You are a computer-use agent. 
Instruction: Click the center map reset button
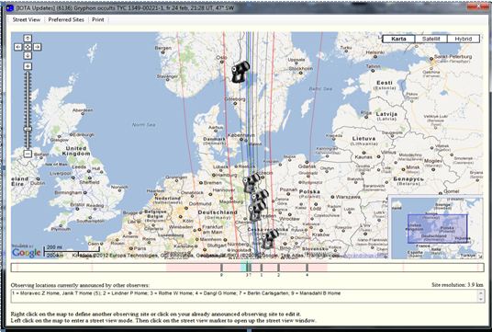click(x=28, y=47)
